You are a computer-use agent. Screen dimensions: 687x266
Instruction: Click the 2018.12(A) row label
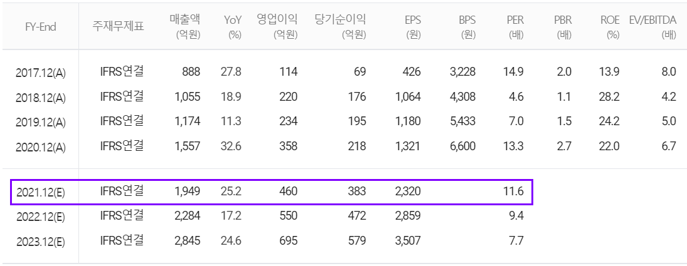(40, 98)
